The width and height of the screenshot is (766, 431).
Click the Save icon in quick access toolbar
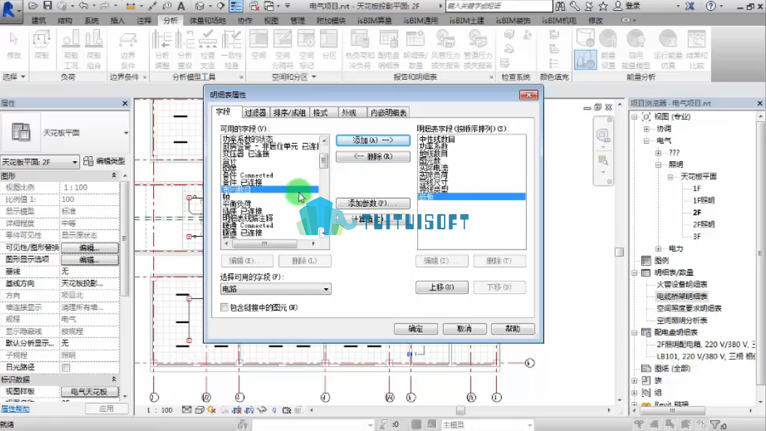coord(47,6)
